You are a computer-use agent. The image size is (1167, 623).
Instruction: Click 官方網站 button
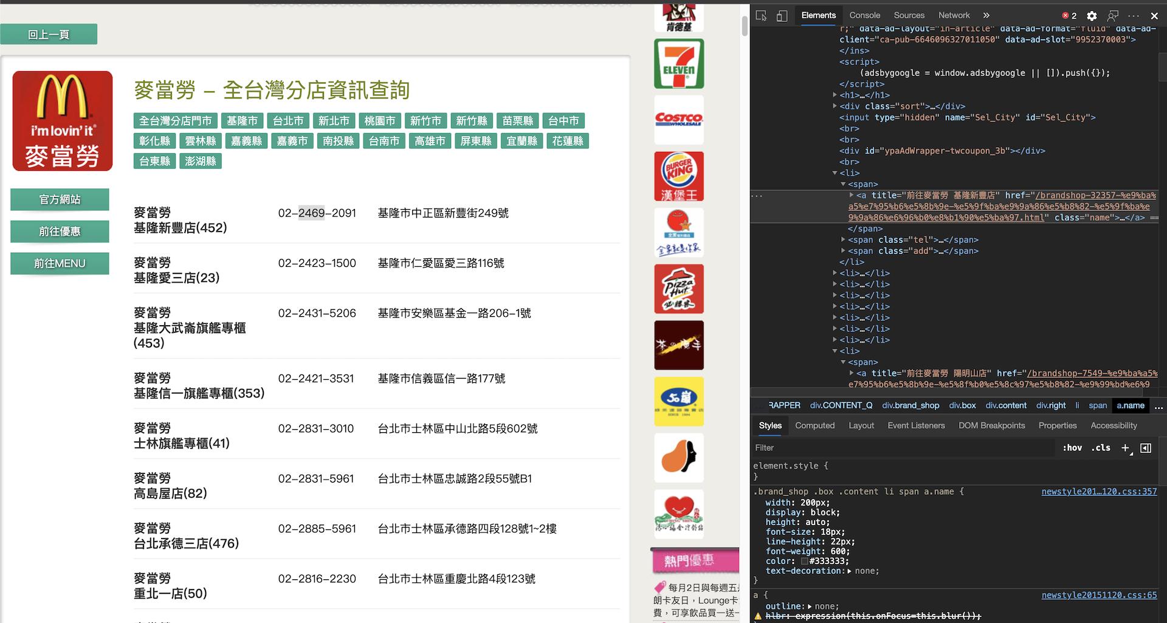pyautogui.click(x=60, y=199)
